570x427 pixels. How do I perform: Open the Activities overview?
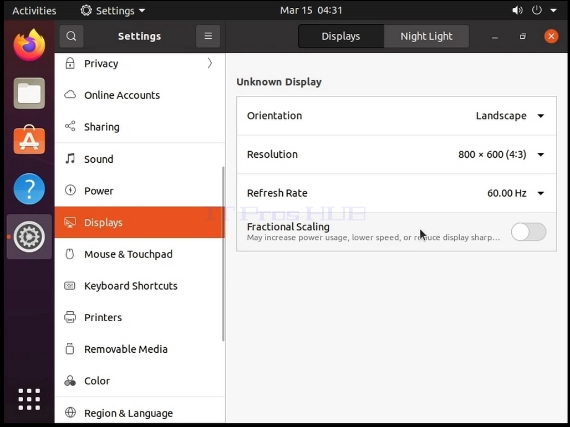pyautogui.click(x=34, y=11)
